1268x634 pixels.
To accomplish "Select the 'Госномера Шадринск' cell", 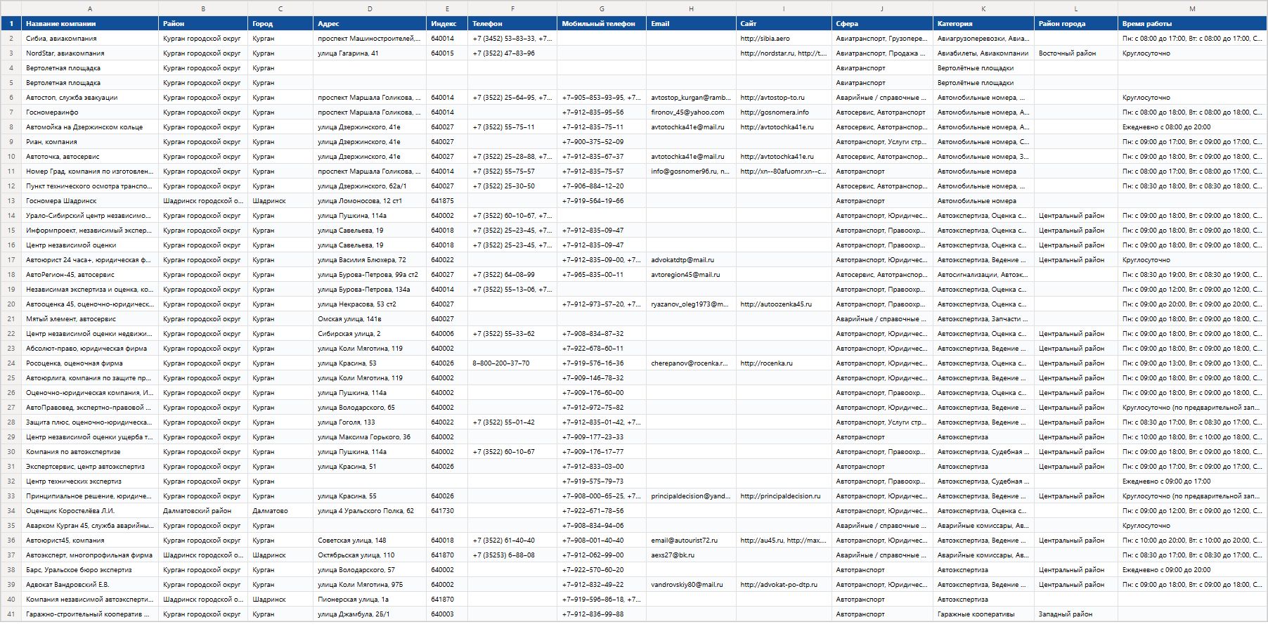I will 90,201.
